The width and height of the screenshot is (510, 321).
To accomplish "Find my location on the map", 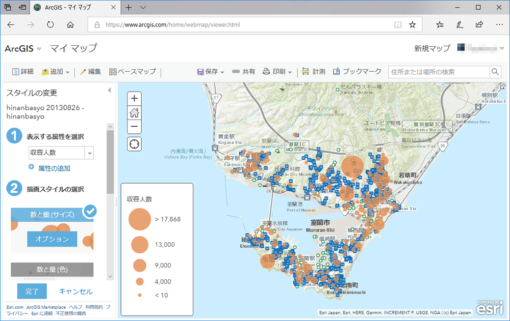I will tap(134, 144).
